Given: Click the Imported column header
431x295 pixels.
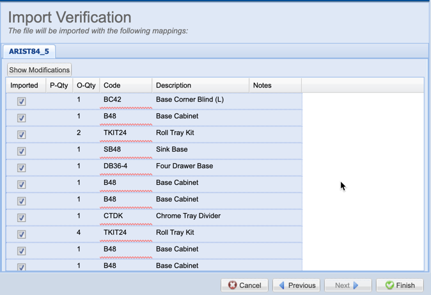Looking at the screenshot, I should [26, 85].
